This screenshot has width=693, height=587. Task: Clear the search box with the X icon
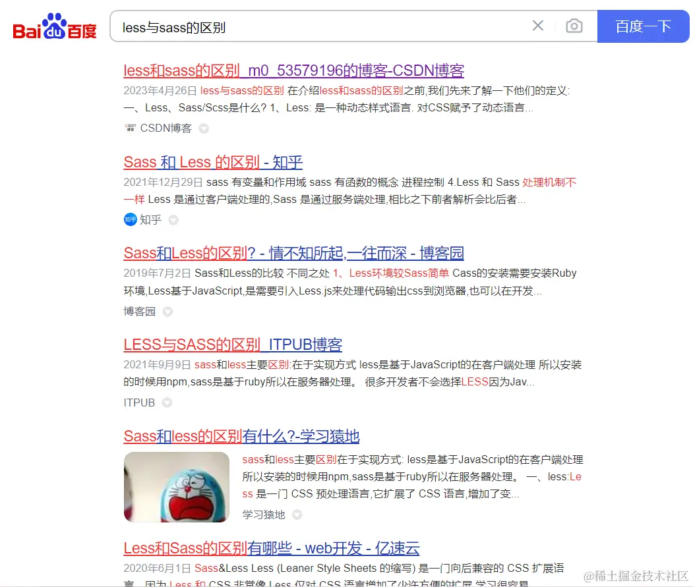(x=538, y=26)
